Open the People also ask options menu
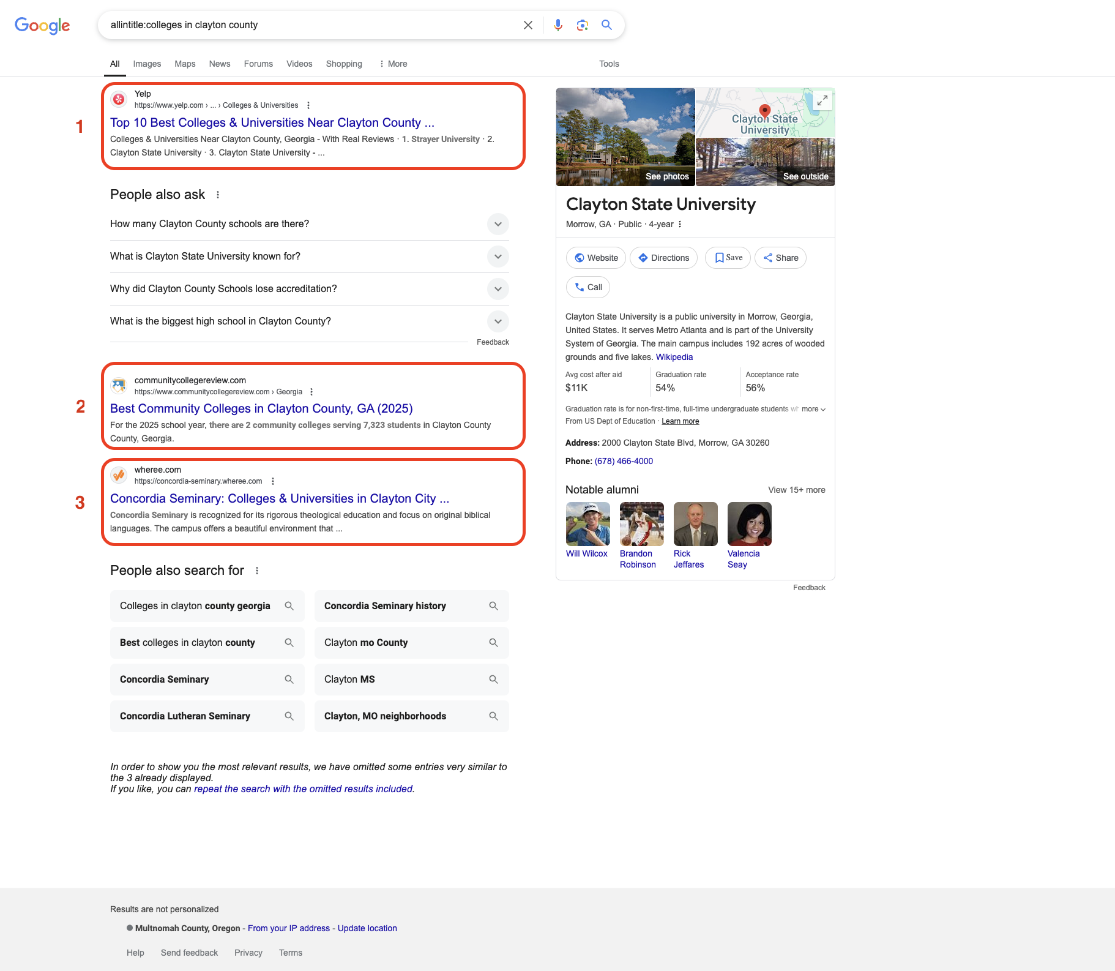 [218, 195]
